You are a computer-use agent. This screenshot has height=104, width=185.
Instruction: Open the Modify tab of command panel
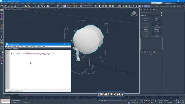tap(145, 10)
